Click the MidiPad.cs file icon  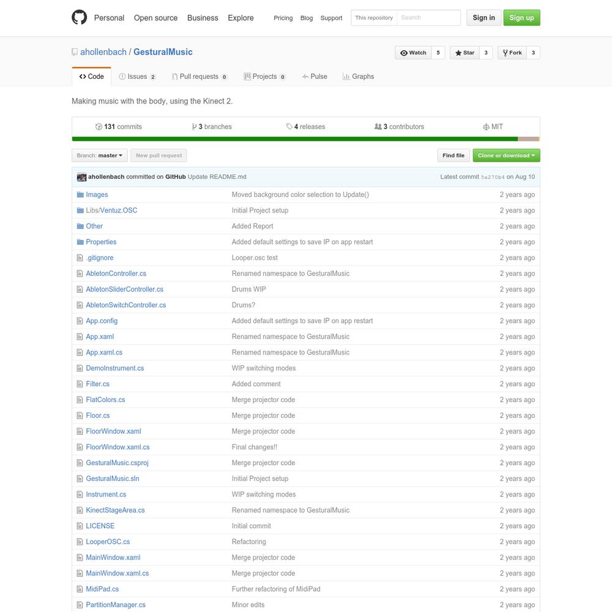tap(80, 589)
